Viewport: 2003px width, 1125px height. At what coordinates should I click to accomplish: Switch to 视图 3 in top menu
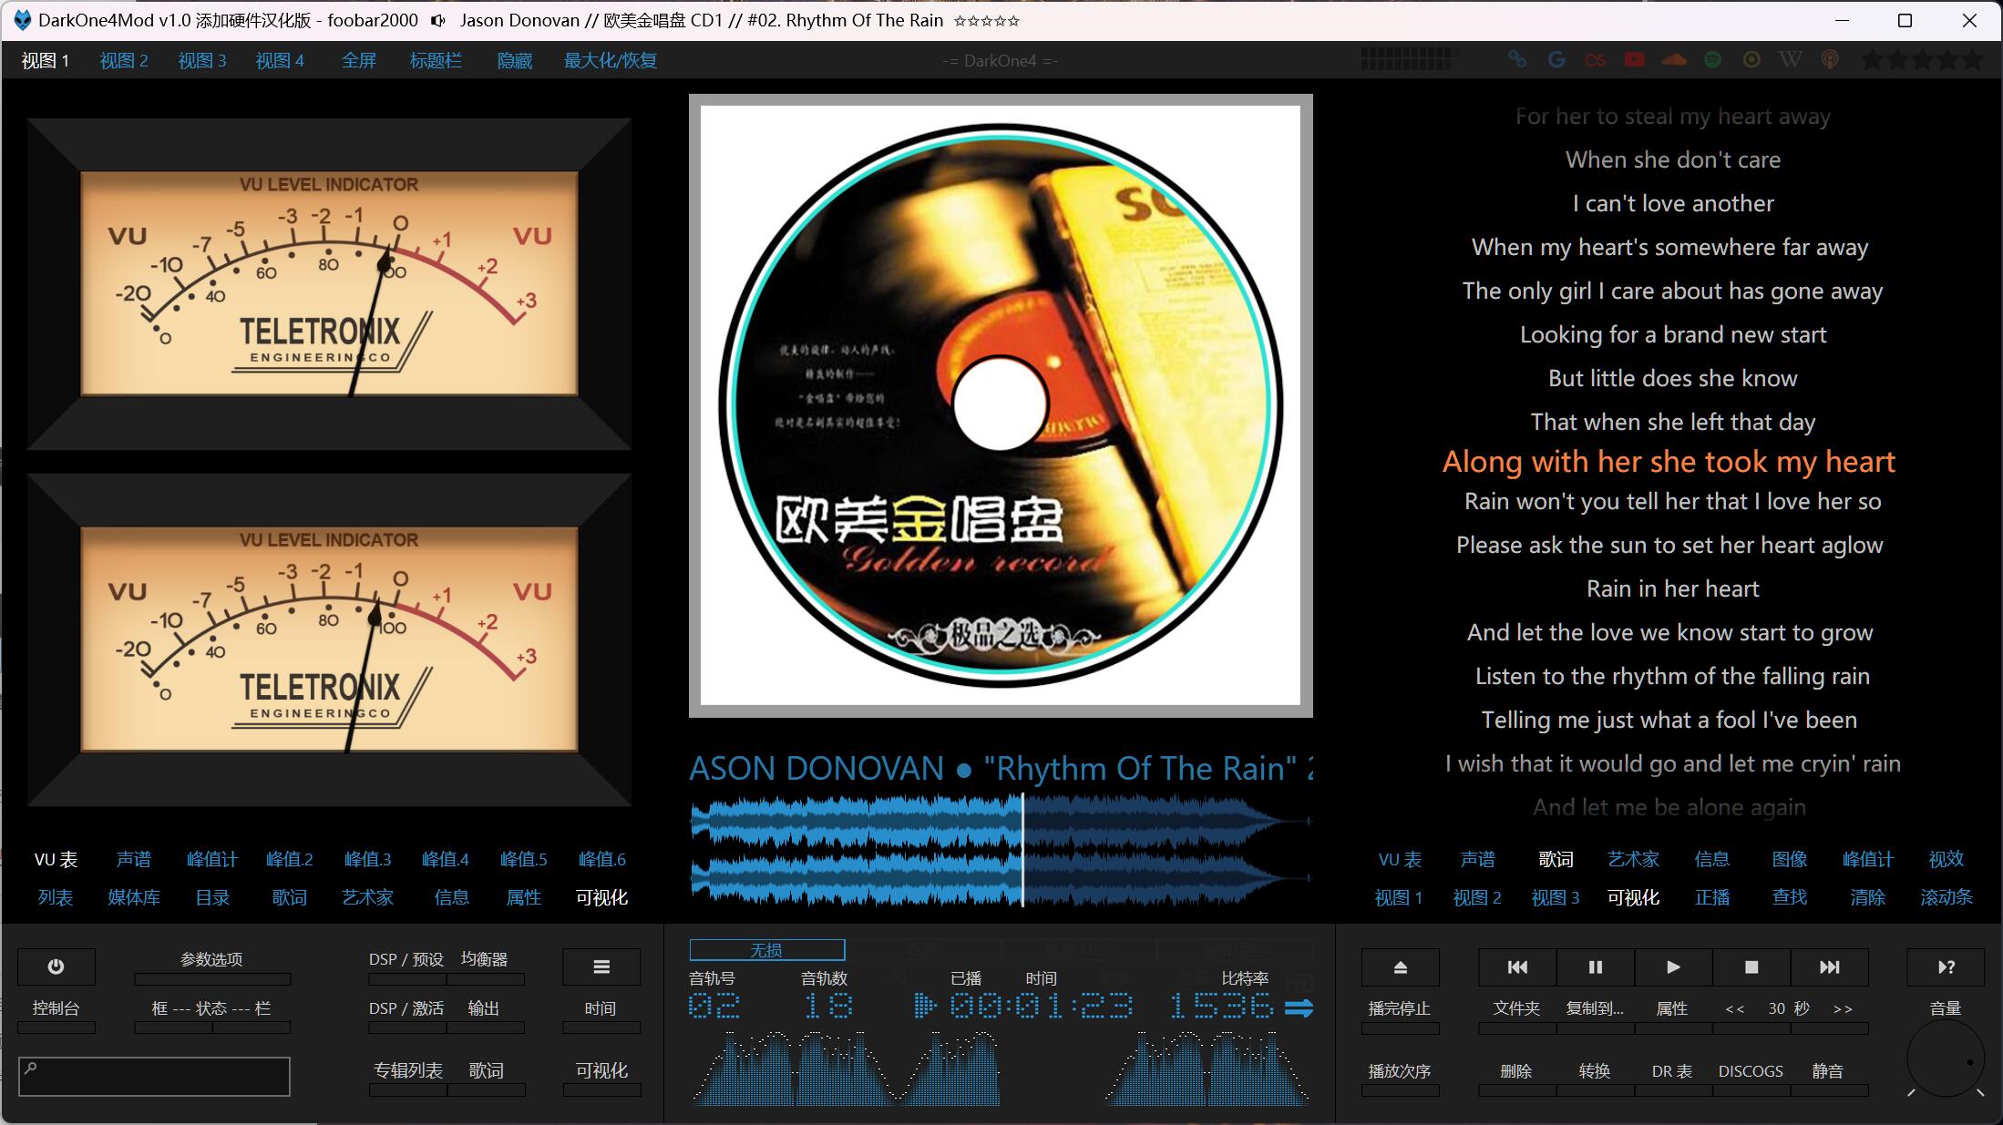[x=202, y=60]
